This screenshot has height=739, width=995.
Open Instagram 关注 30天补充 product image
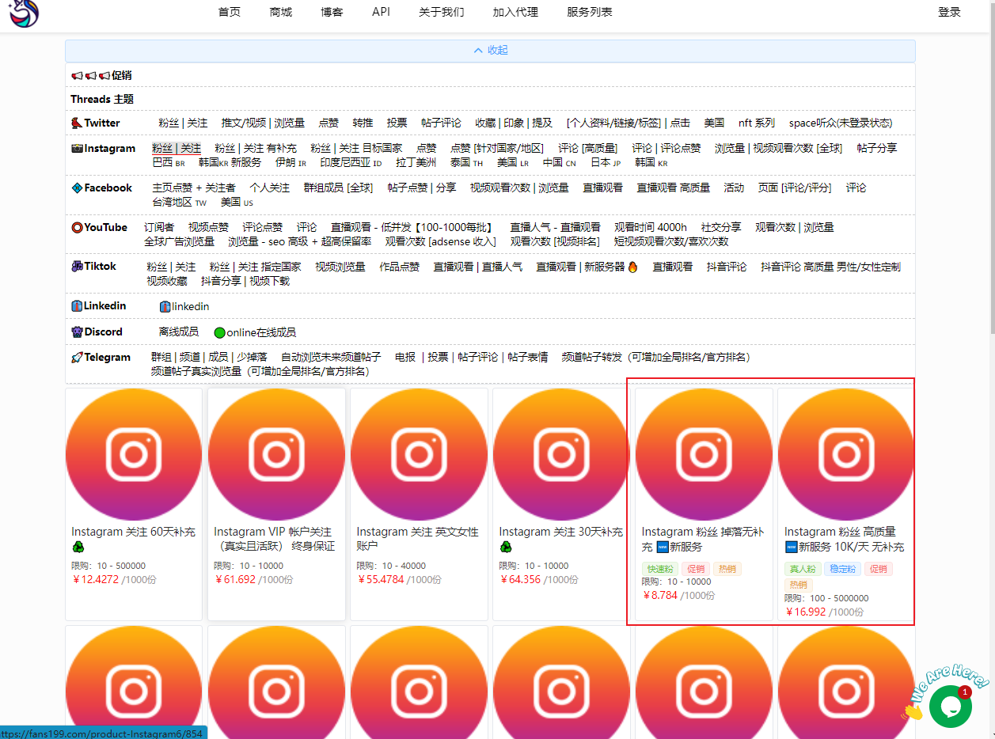coord(561,454)
